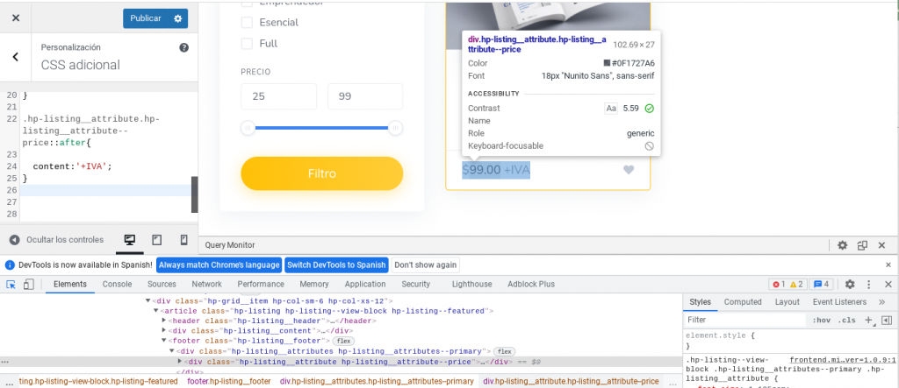Open the Memory tab

(314, 285)
